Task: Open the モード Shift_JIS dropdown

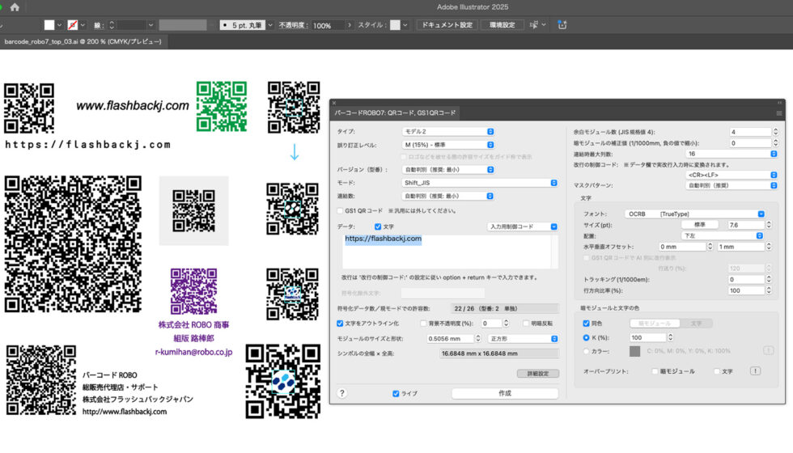Action: [x=479, y=183]
